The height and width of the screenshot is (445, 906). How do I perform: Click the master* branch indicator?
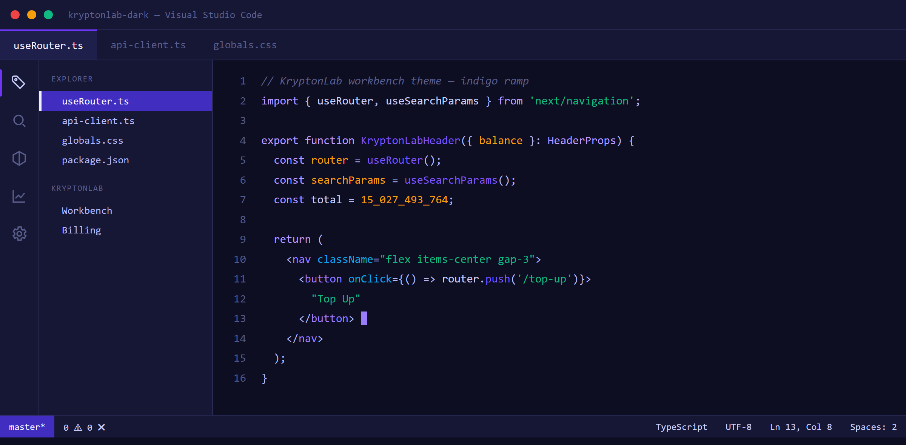pos(27,427)
